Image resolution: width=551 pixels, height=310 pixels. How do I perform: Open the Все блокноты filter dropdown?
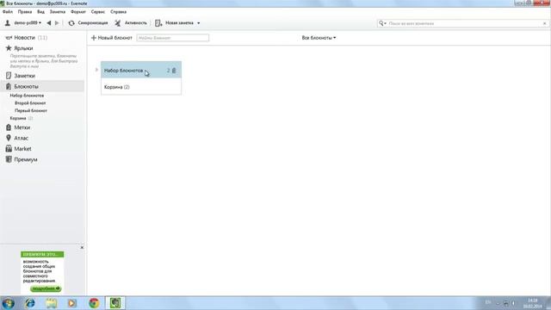(319, 38)
